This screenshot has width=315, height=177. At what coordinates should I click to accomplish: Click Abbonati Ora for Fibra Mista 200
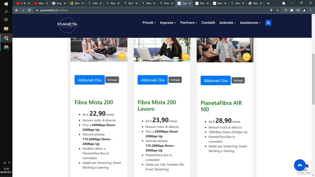coord(90,80)
